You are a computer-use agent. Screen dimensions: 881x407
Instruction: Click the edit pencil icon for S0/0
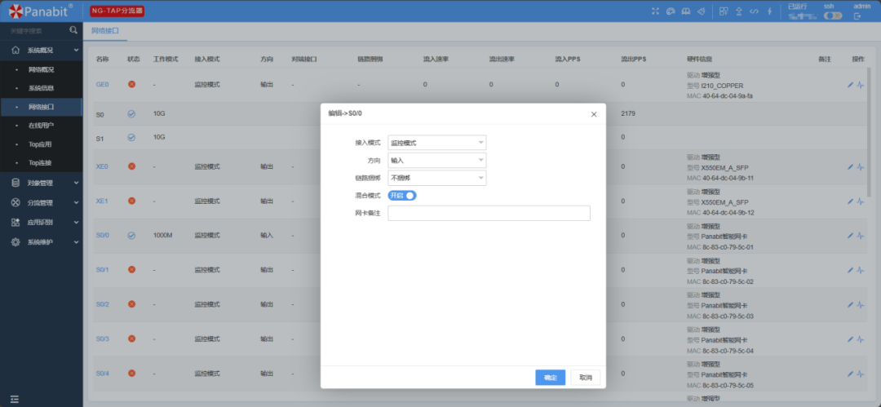tap(850, 236)
